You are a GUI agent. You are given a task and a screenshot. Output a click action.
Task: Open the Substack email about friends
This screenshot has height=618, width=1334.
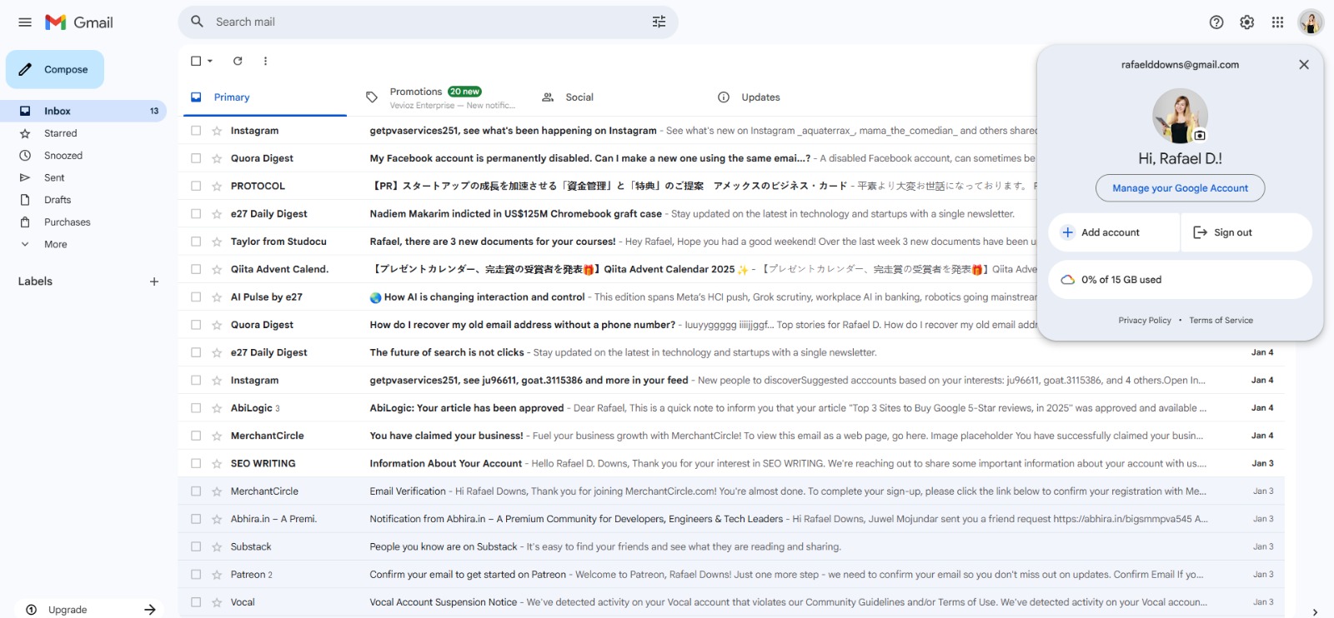pos(731,546)
